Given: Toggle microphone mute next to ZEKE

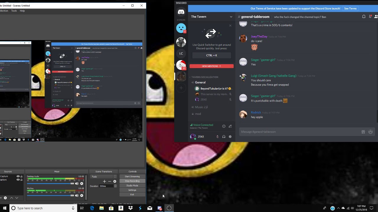Looking at the screenshot, I should pyautogui.click(x=218, y=137).
